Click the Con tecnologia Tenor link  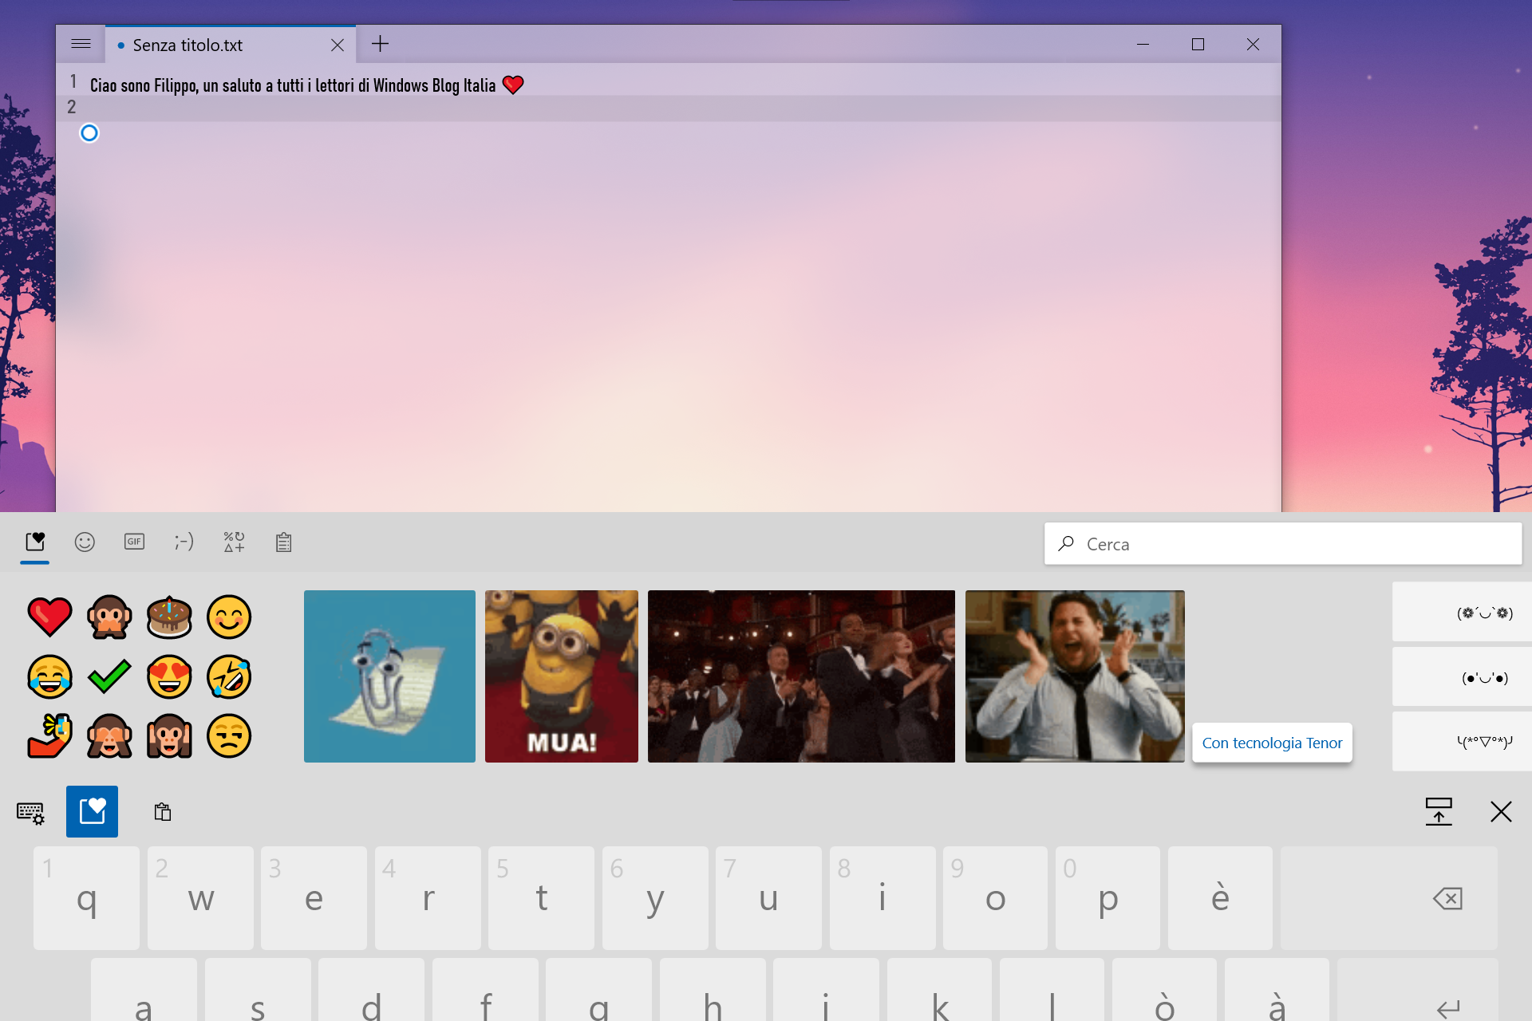point(1272,743)
